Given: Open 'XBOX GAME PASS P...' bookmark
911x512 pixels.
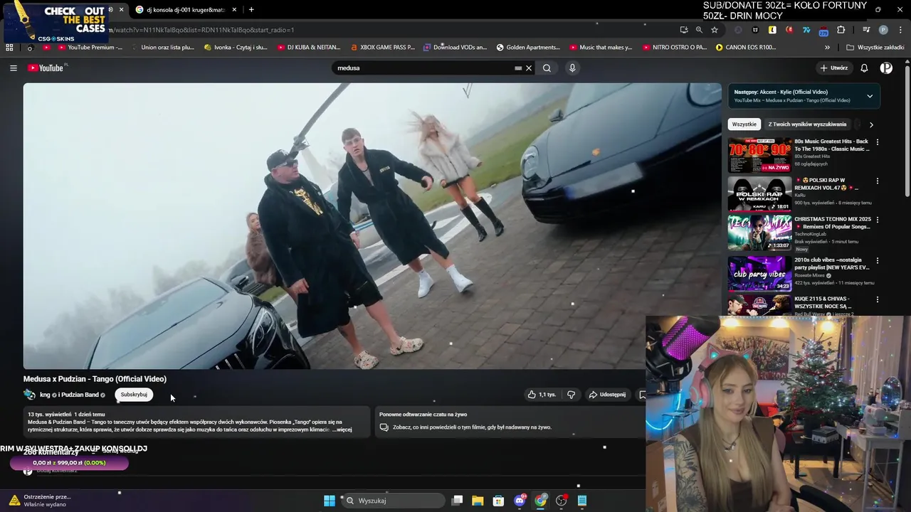Looking at the screenshot, I should click(382, 48).
